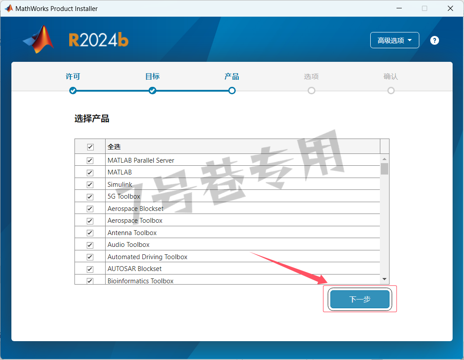
Task: Open the help question mark icon
Action: tap(434, 40)
